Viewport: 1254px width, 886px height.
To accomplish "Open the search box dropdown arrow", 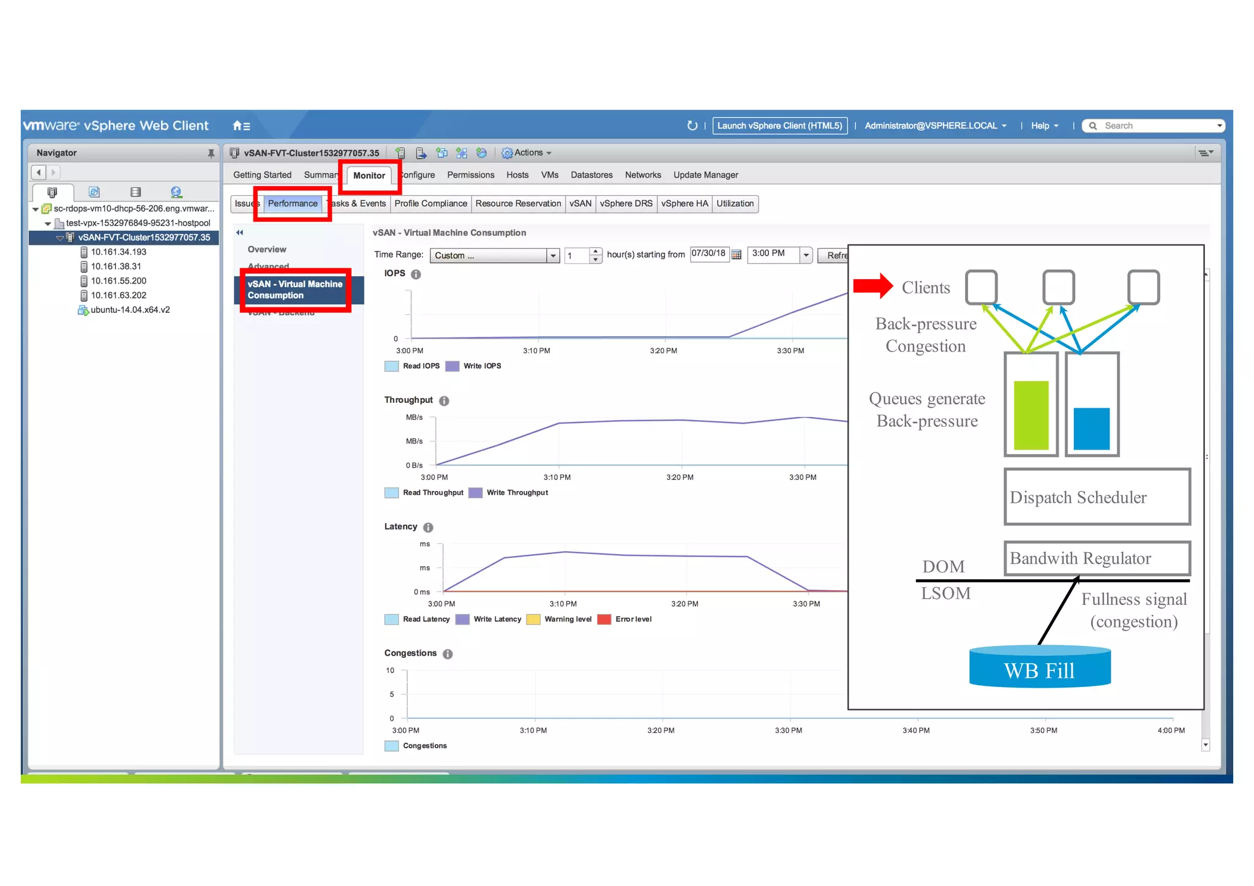I will pyautogui.click(x=1219, y=126).
